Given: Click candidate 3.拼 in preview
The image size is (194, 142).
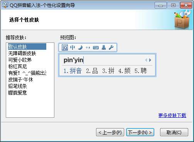Looking at the screenshot, I should pyautogui.click(x=108, y=71).
